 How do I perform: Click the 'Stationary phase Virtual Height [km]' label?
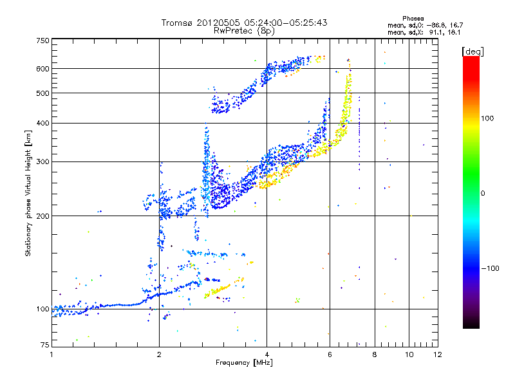28,193
